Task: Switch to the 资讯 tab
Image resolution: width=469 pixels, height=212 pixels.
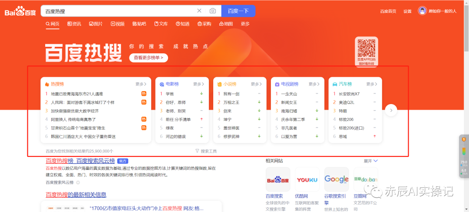Action: tap(74, 24)
